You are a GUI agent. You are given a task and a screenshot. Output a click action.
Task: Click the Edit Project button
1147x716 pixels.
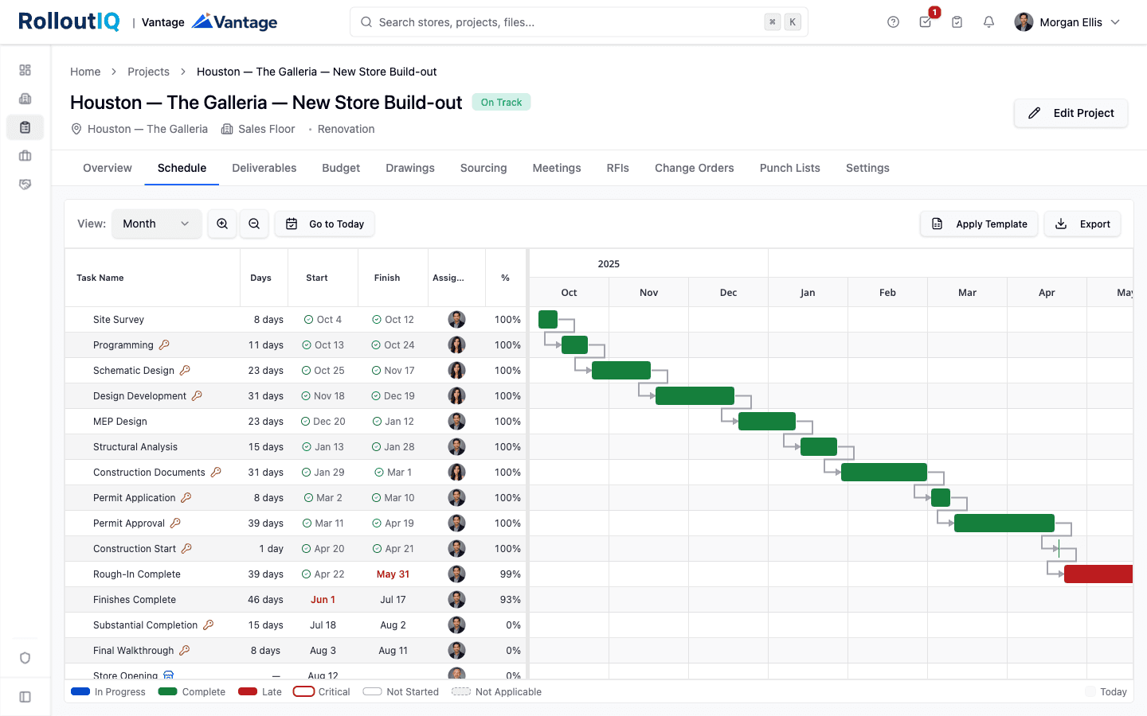point(1071,113)
